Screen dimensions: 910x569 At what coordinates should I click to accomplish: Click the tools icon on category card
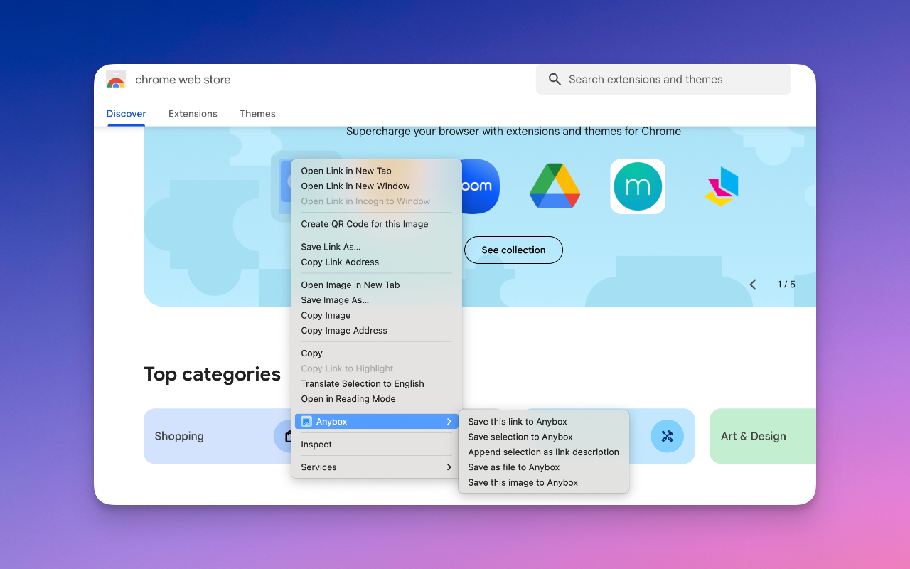(667, 436)
